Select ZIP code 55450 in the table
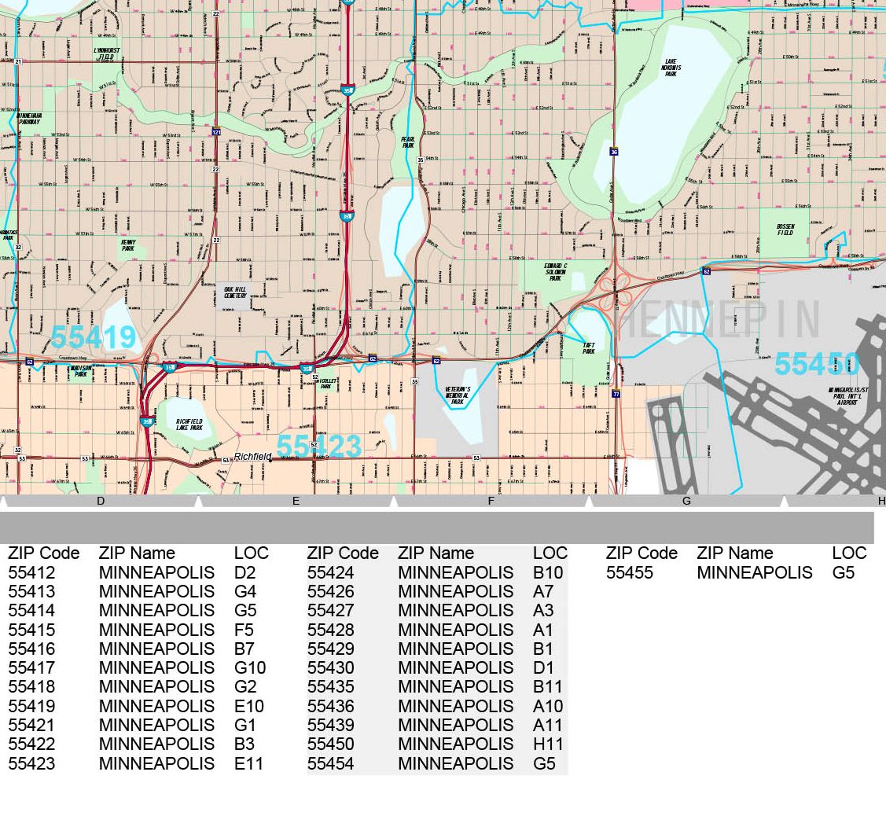This screenshot has width=886, height=827. pos(330,744)
